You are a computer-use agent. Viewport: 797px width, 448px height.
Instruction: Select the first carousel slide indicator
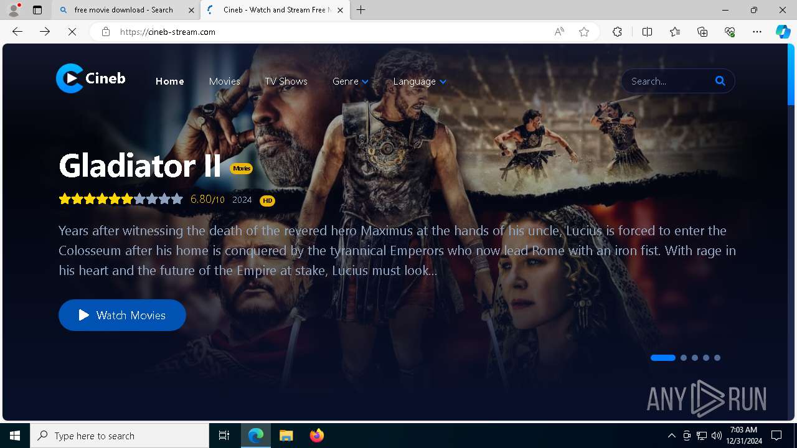(x=663, y=358)
